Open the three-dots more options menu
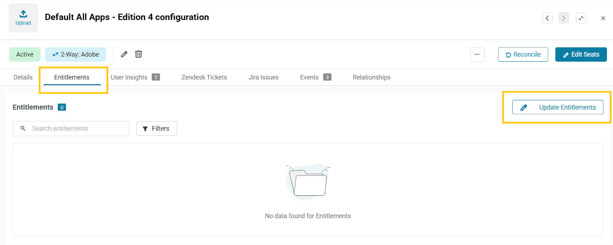This screenshot has height=245, width=613. point(477,54)
